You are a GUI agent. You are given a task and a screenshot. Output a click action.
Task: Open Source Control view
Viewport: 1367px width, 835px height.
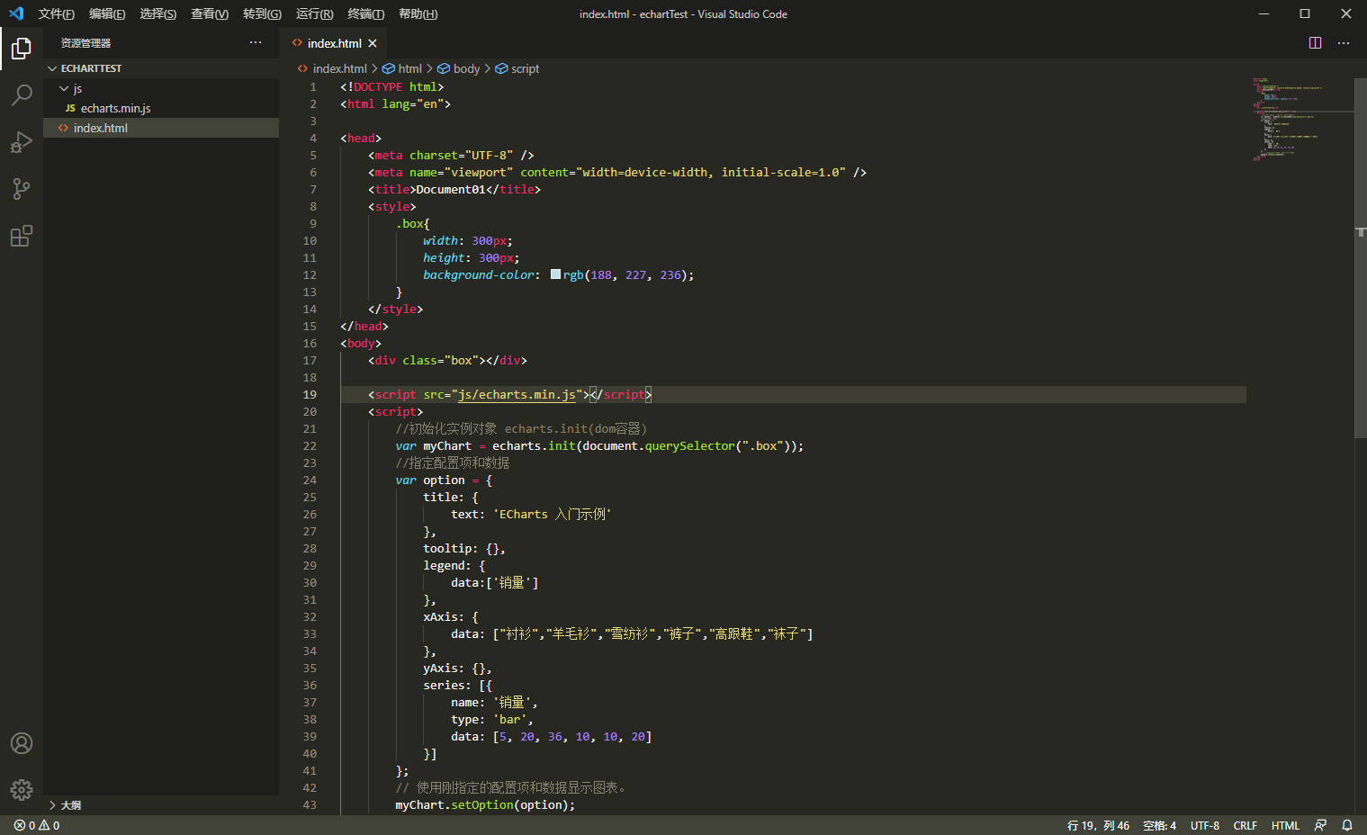(22, 189)
